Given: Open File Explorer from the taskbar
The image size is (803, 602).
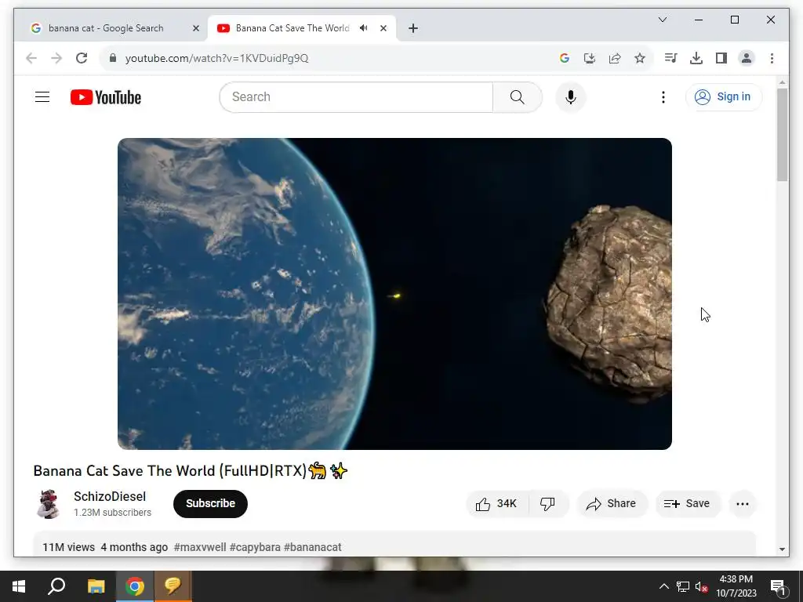Looking at the screenshot, I should pyautogui.click(x=96, y=586).
